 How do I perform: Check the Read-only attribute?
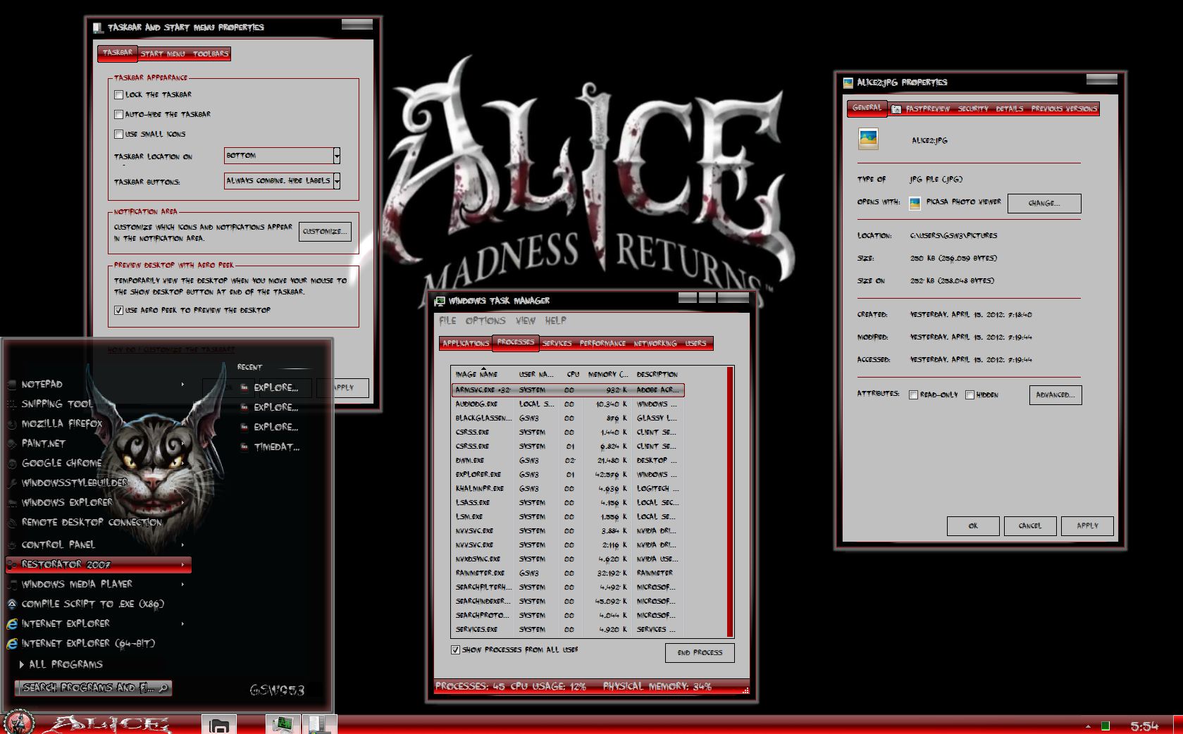click(x=913, y=395)
